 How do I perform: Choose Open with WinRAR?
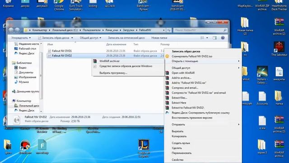(x=183, y=73)
